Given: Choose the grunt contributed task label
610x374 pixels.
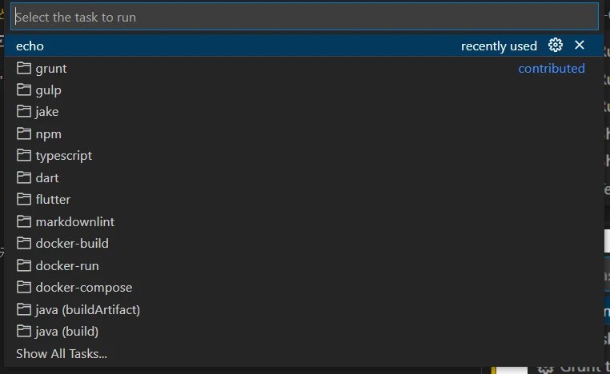Looking at the screenshot, I should pyautogui.click(x=51, y=69).
